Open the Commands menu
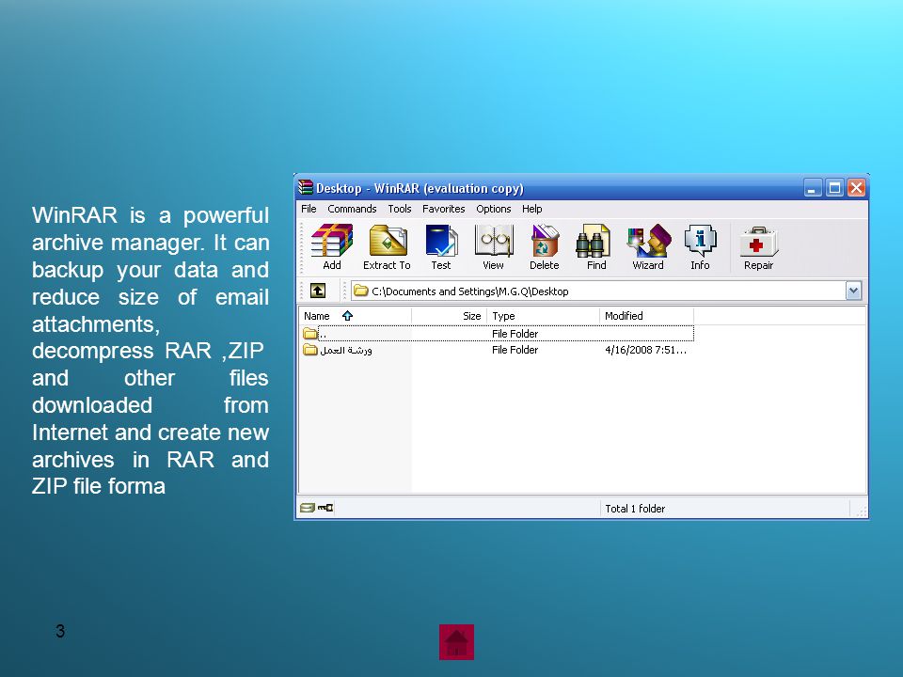903x677 pixels. (352, 209)
